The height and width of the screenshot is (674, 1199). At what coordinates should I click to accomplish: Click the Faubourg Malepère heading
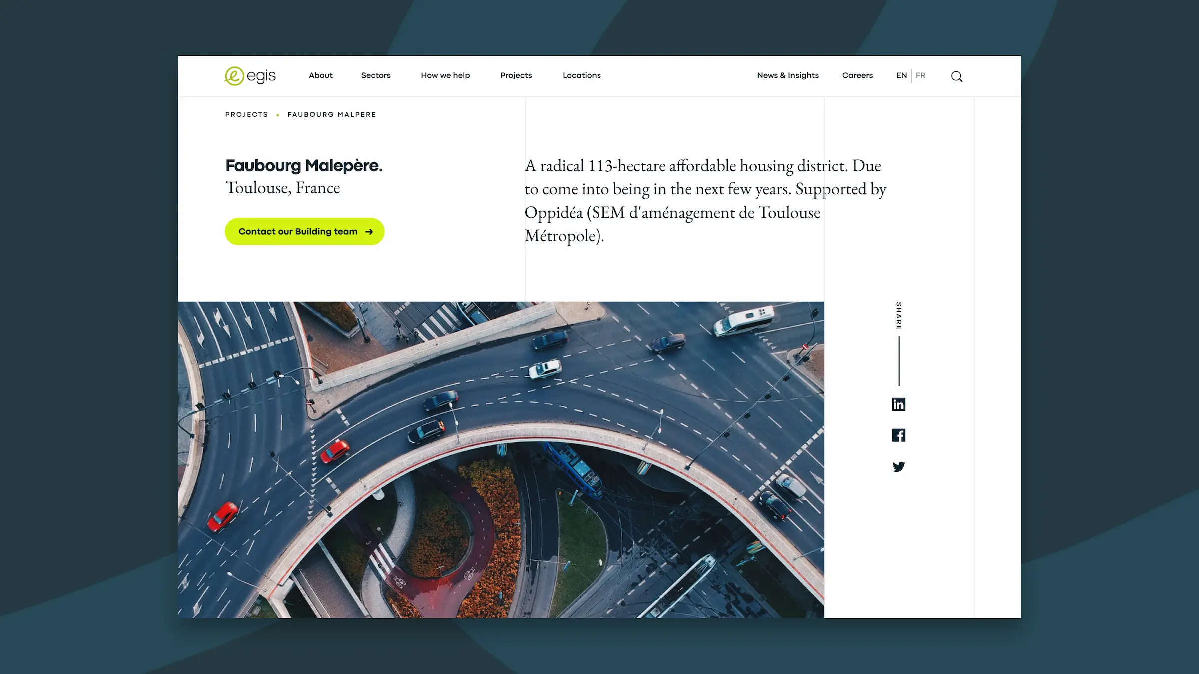pos(304,165)
